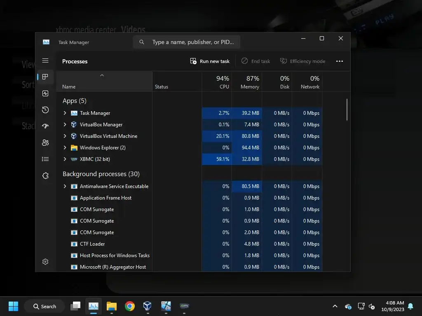Open the Windows Start menu
422x316 pixels.
point(13,306)
